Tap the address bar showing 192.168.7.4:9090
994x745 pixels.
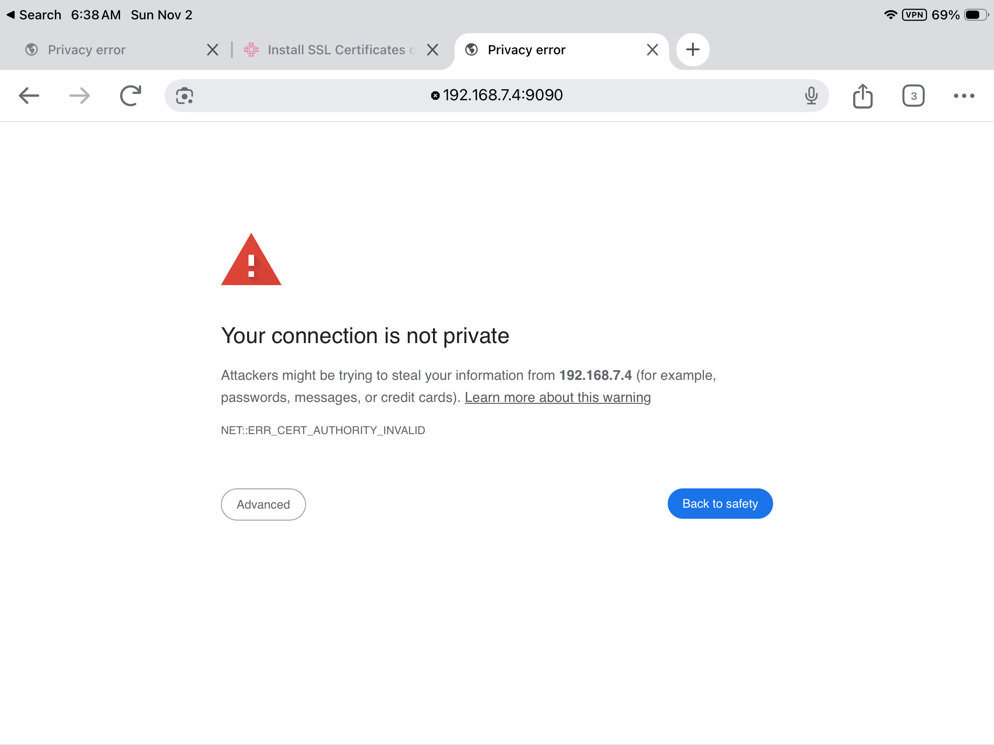click(x=503, y=95)
